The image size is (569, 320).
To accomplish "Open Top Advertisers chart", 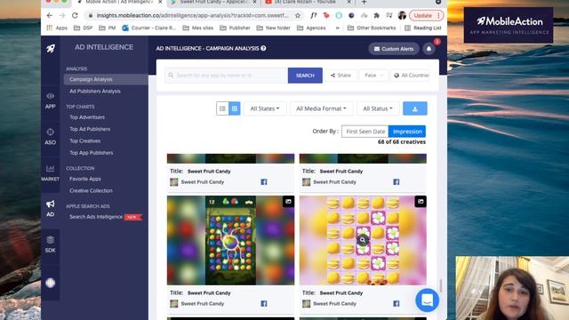I will 87,117.
